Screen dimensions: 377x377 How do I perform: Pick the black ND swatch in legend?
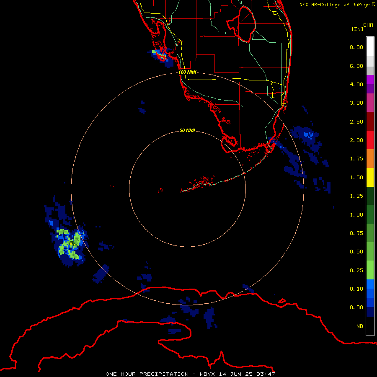(x=370, y=326)
